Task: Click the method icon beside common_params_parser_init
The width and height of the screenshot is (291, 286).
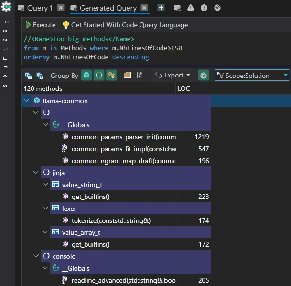Action: pyautogui.click(x=65, y=136)
